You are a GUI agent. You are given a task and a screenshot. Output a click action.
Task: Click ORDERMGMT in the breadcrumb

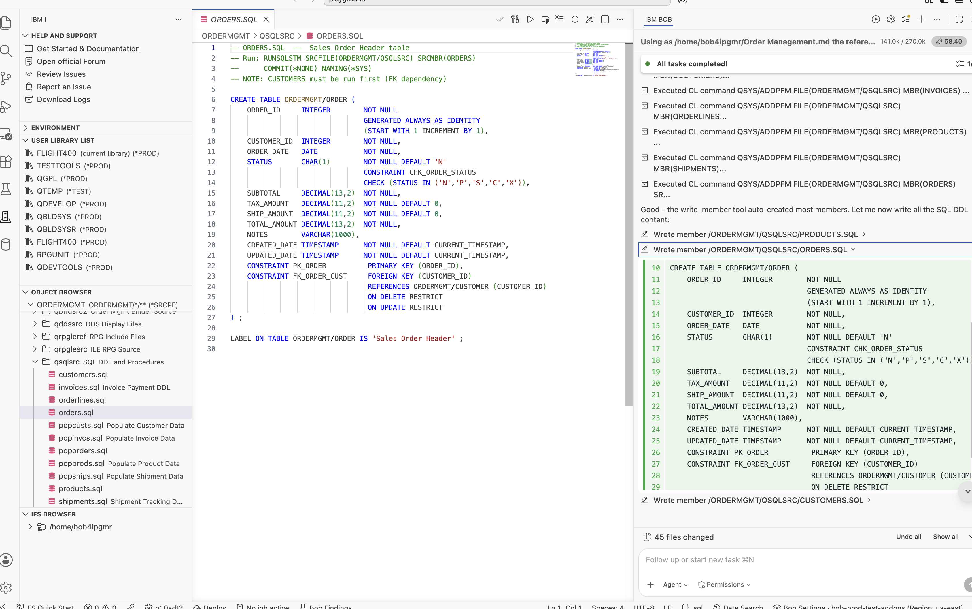tap(226, 36)
